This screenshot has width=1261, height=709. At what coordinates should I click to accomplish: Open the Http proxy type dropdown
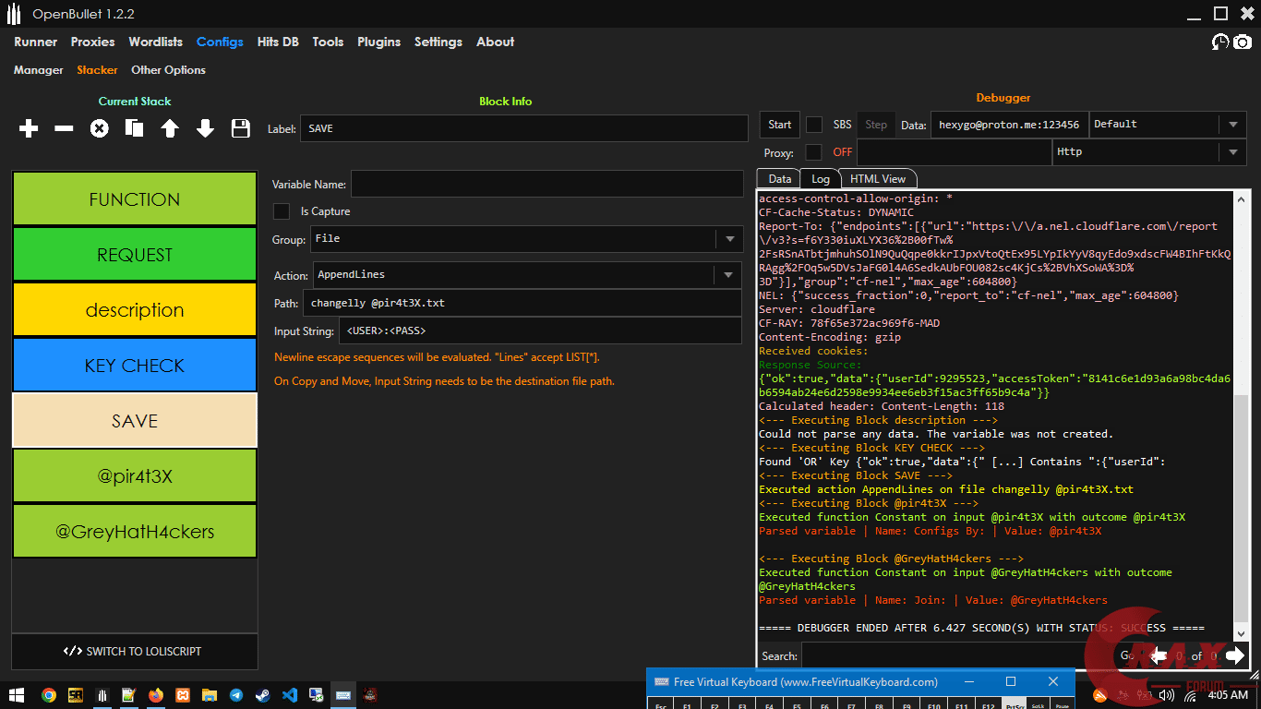[x=1232, y=152]
